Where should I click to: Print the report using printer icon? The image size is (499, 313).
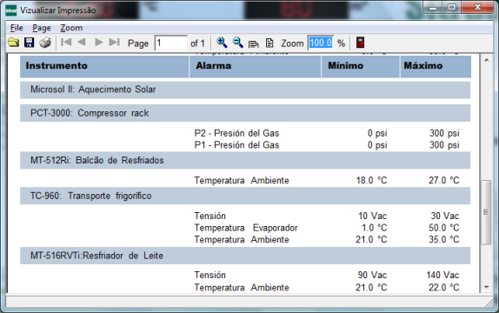pyautogui.click(x=45, y=43)
